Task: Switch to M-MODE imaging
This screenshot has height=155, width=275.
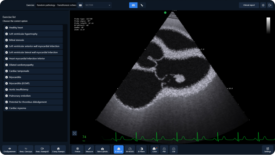Action: [x=130, y=149]
